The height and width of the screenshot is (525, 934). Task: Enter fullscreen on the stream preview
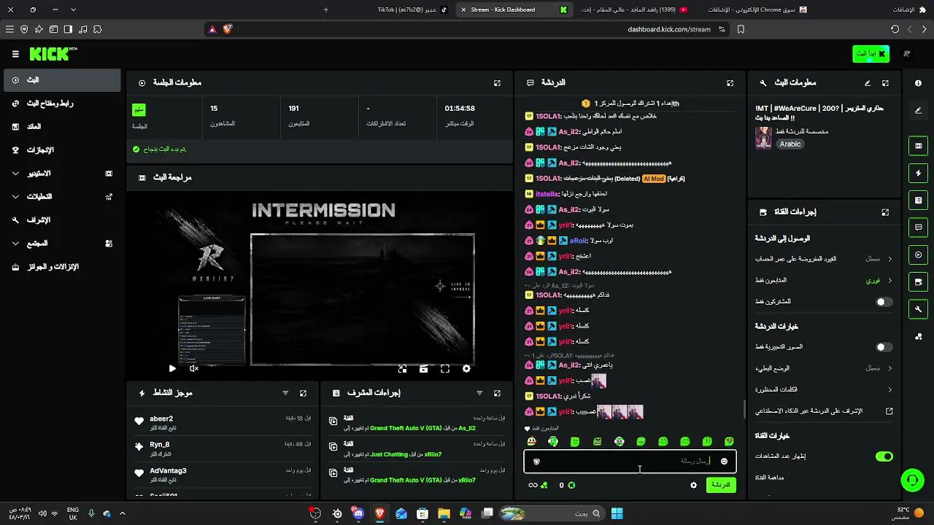pos(445,369)
